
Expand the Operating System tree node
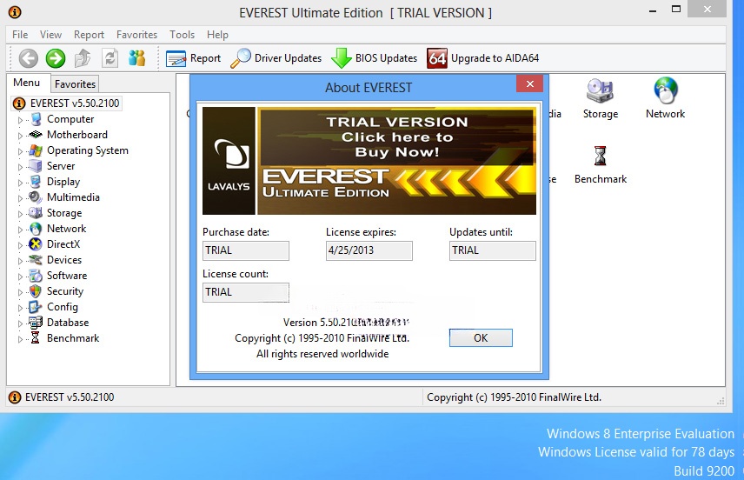coord(20,151)
